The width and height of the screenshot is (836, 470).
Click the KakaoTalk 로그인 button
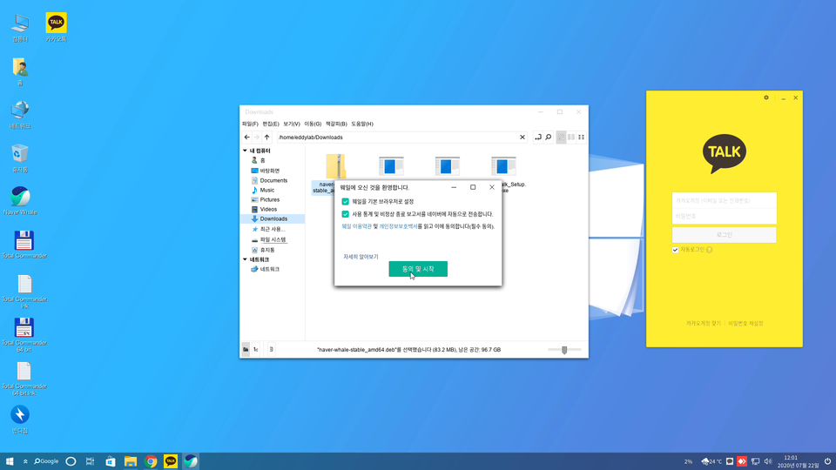click(x=724, y=234)
